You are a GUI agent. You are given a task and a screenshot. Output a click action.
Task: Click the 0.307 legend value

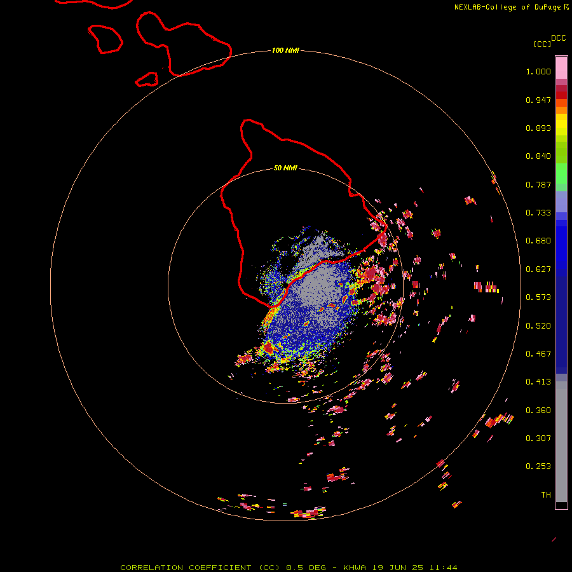538,439
